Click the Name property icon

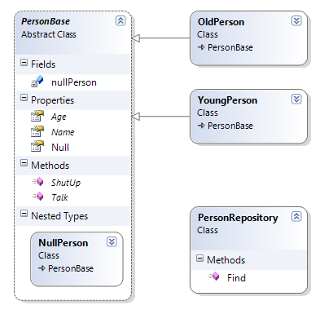37,131
